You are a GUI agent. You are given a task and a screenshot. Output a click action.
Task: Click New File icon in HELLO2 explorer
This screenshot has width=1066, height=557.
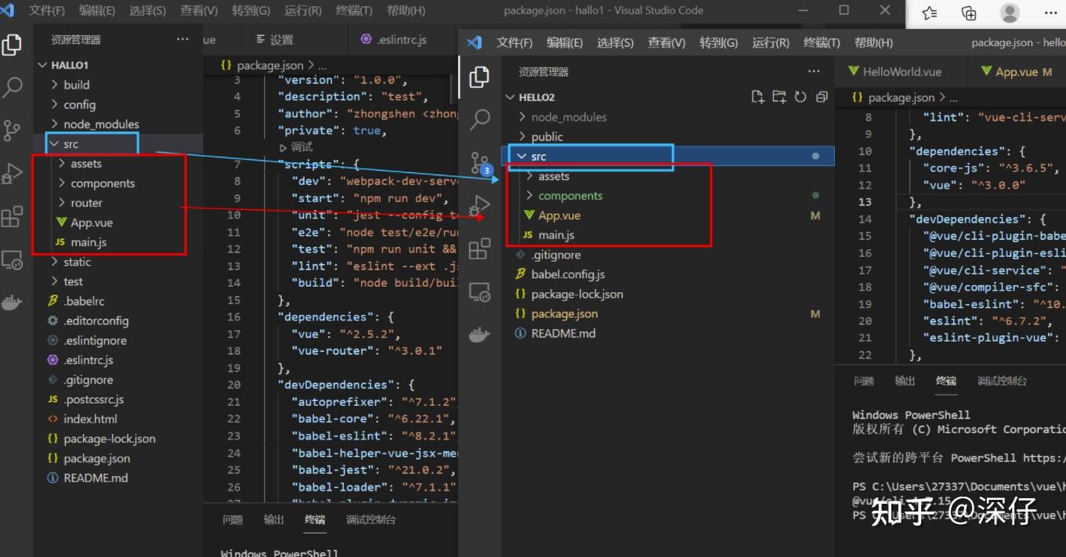[757, 97]
